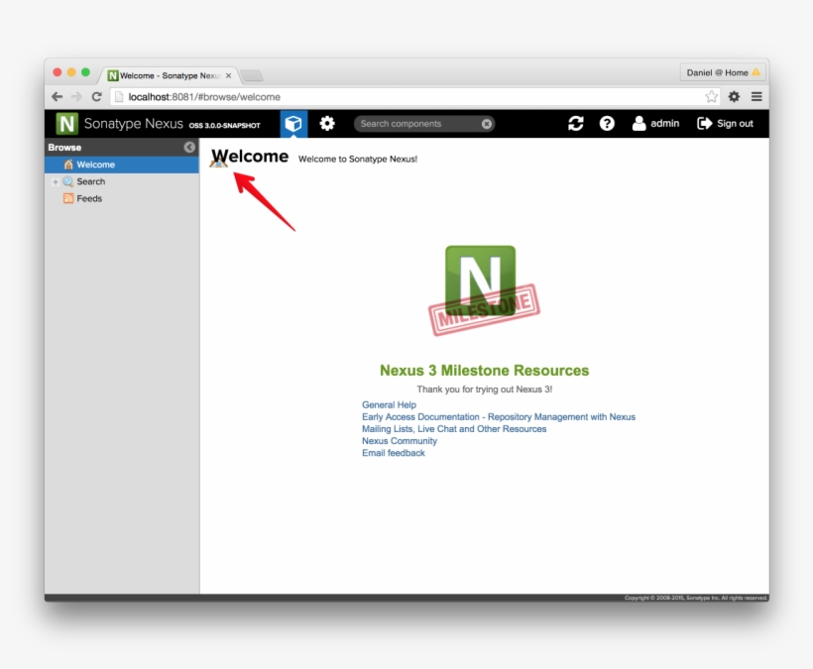Open administration gear in Nexus header
The image size is (813, 669).
coord(327,124)
